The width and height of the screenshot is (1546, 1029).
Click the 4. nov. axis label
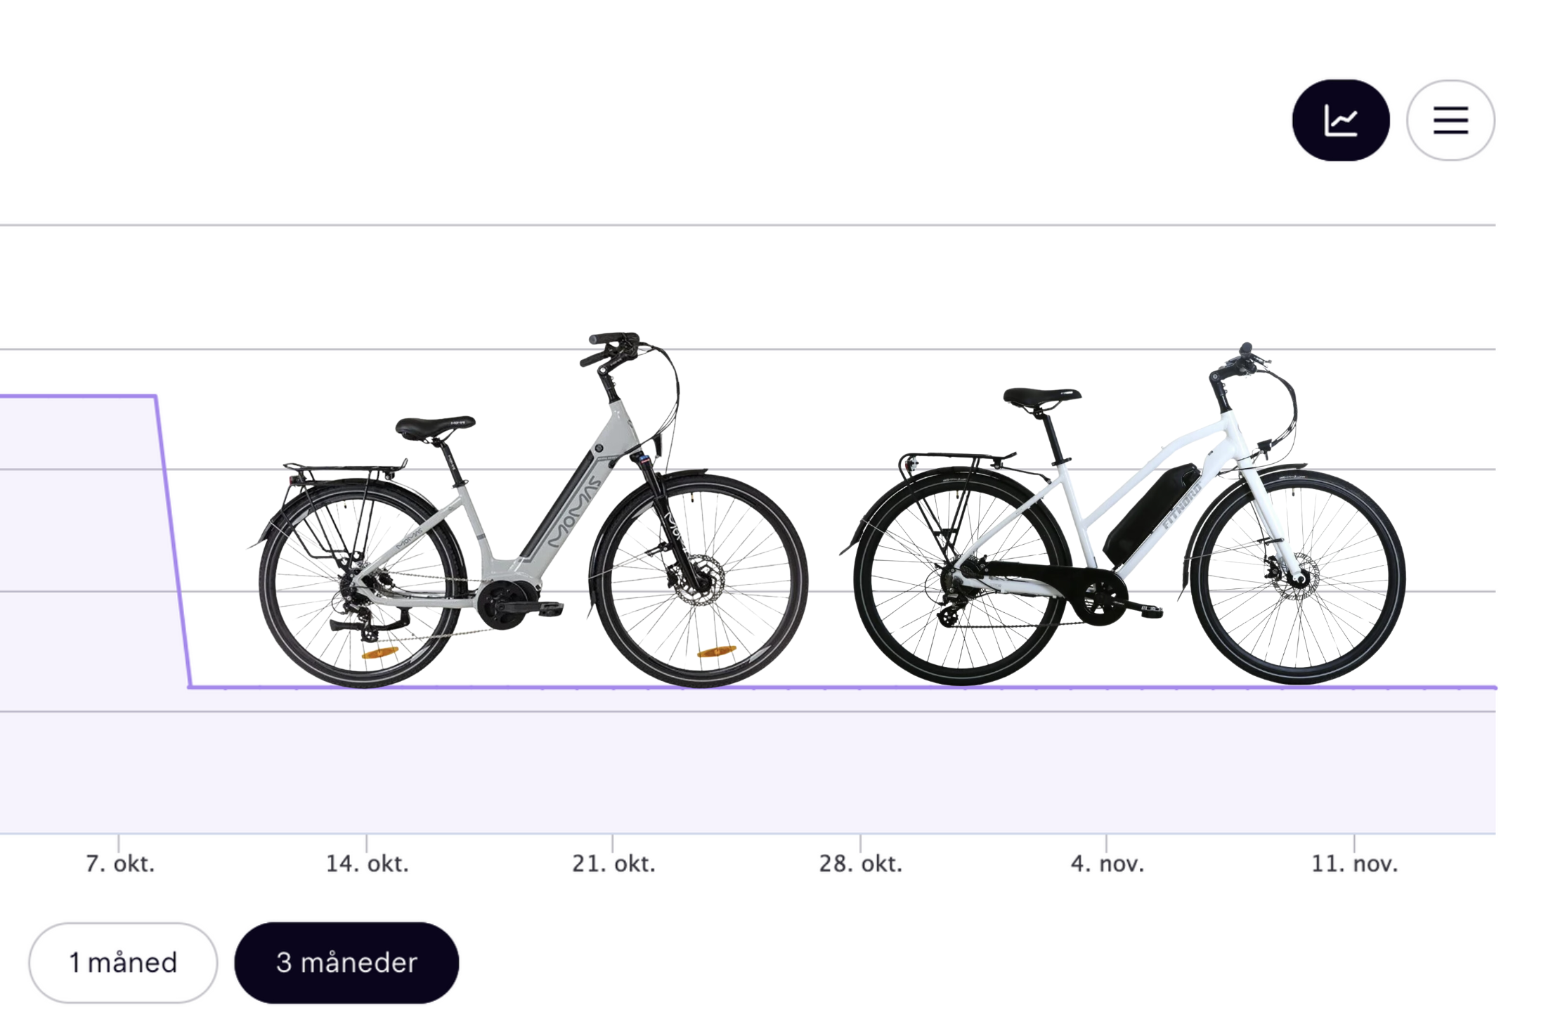[1107, 863]
